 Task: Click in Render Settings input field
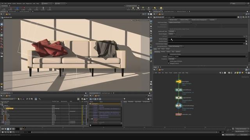point(207,39)
